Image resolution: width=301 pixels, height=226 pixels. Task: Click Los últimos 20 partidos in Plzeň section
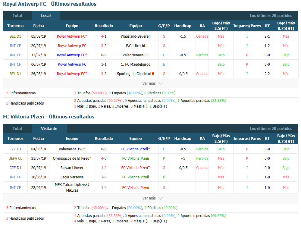pos(271,128)
